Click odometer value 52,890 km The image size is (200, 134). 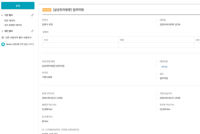pyautogui.click(x=47, y=109)
